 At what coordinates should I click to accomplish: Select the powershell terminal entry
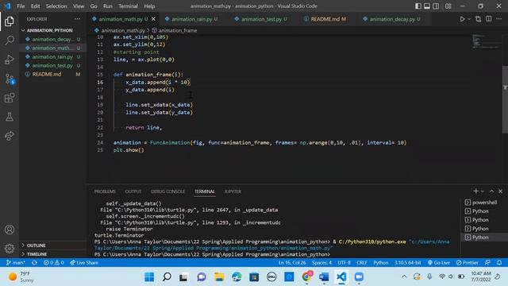pyautogui.click(x=485, y=203)
